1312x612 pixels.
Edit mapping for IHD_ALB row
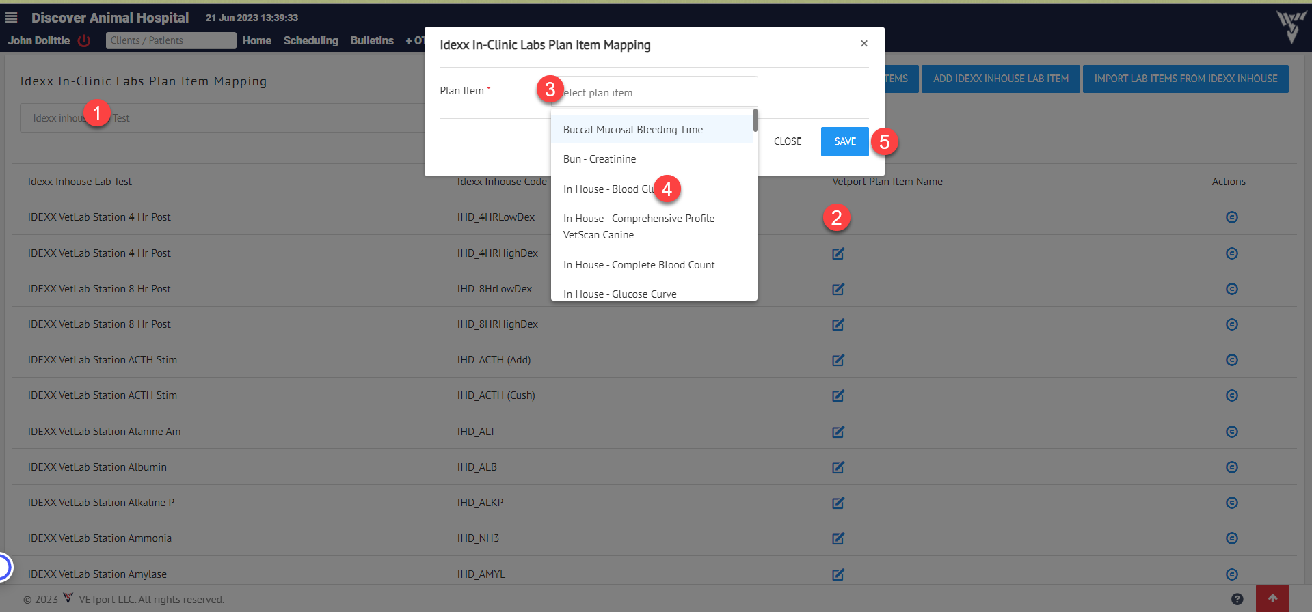pyautogui.click(x=838, y=467)
